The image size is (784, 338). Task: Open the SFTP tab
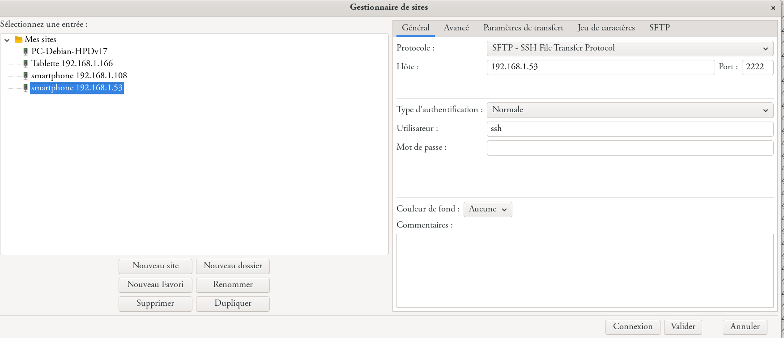pyautogui.click(x=660, y=28)
